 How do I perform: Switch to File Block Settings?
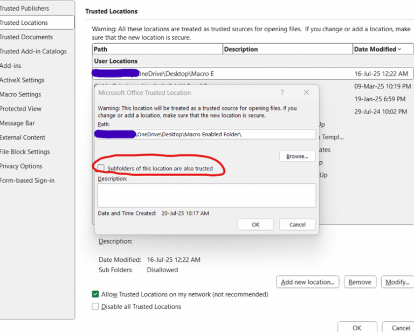pyautogui.click(x=25, y=152)
